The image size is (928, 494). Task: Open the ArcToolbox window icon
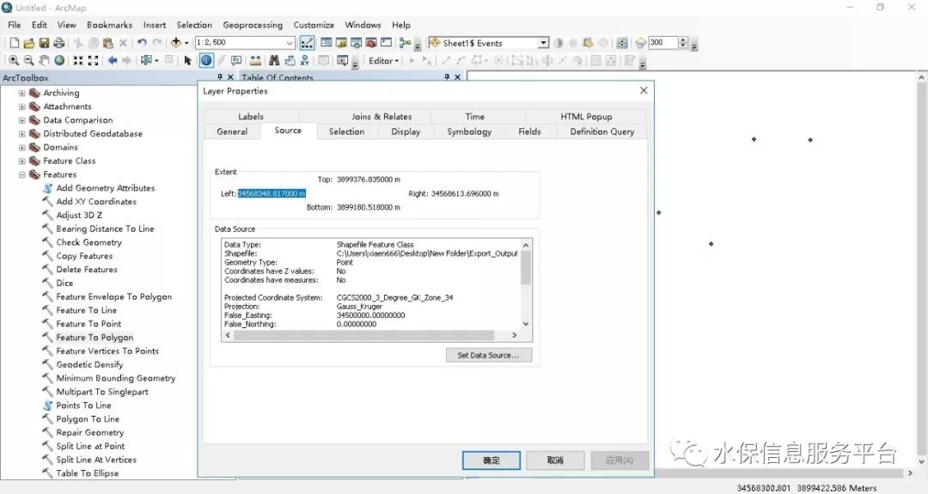click(371, 43)
